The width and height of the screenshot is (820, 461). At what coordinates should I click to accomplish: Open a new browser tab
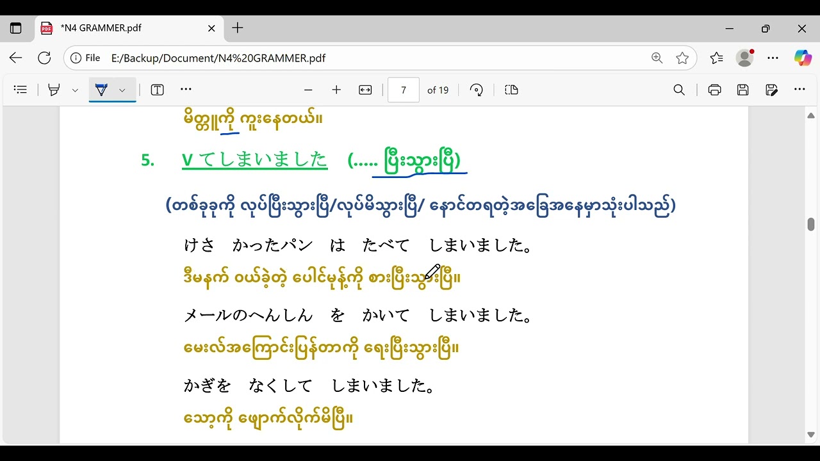click(x=238, y=28)
